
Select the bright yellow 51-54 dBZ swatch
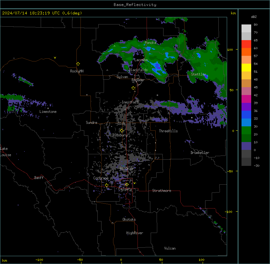(246, 67)
